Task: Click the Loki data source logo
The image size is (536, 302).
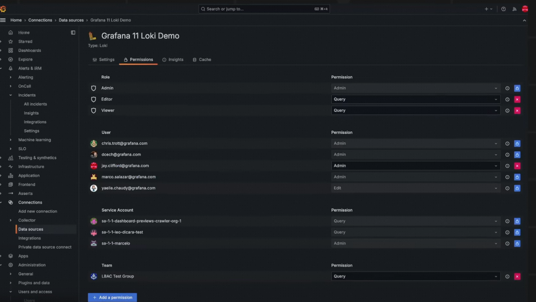Action: click(92, 36)
